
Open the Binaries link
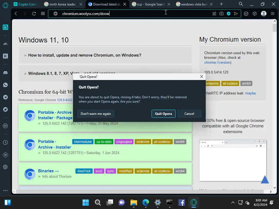pyautogui.click(x=48, y=171)
